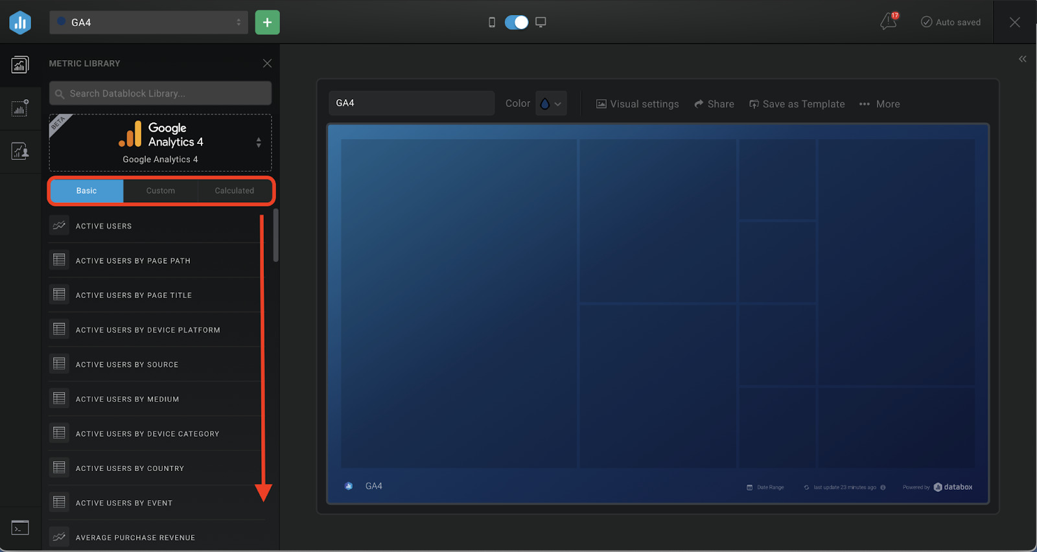The width and height of the screenshot is (1037, 552).
Task: Click the Active Users by Device Category icon
Action: (59, 433)
